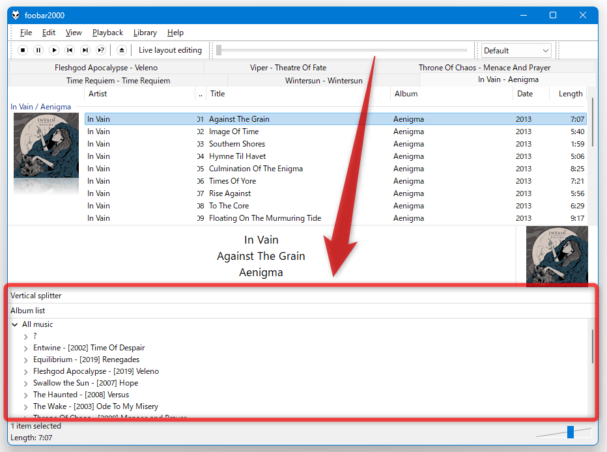Click the Album list panel header
Image resolution: width=607 pixels, height=452 pixels.
tap(302, 311)
